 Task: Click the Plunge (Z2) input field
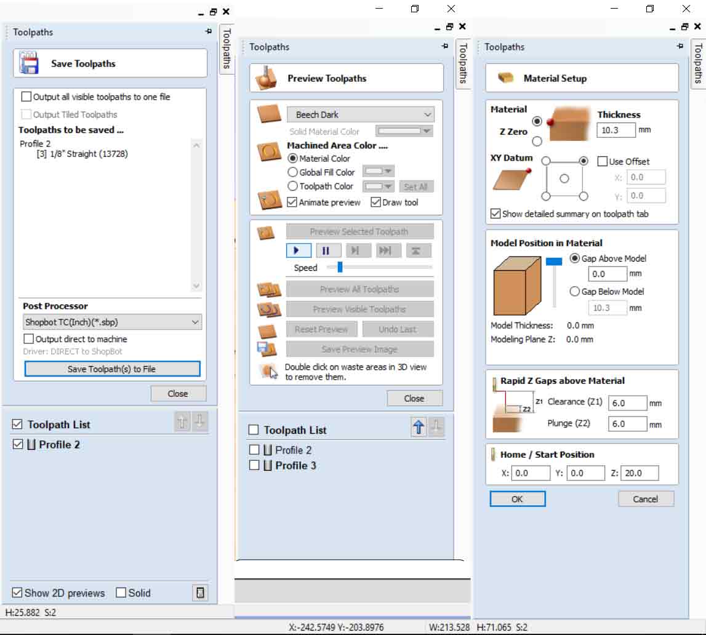627,424
